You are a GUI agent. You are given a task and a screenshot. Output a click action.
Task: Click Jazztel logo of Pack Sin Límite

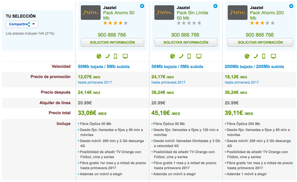pos(164,13)
